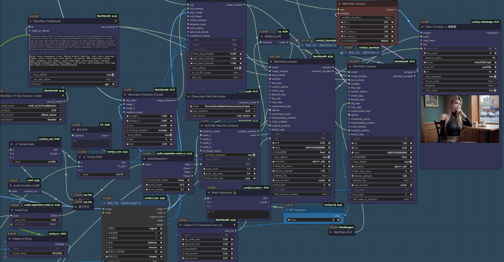Increase tile_x value with right arrow
Image resolution: width=504 pixels, height=262 pixels.
click(392, 22)
